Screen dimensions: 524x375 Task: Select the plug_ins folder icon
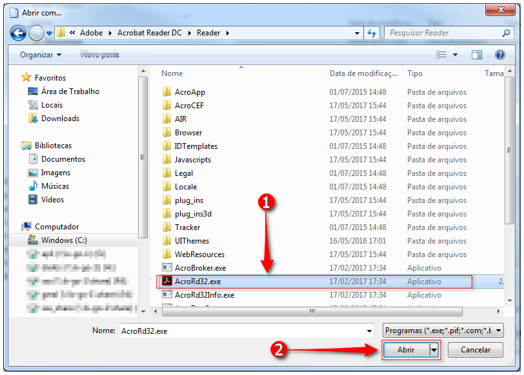[x=166, y=200]
